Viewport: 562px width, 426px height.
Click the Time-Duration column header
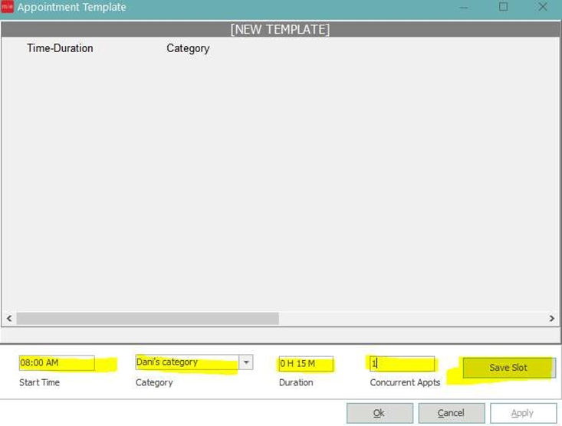tap(60, 48)
